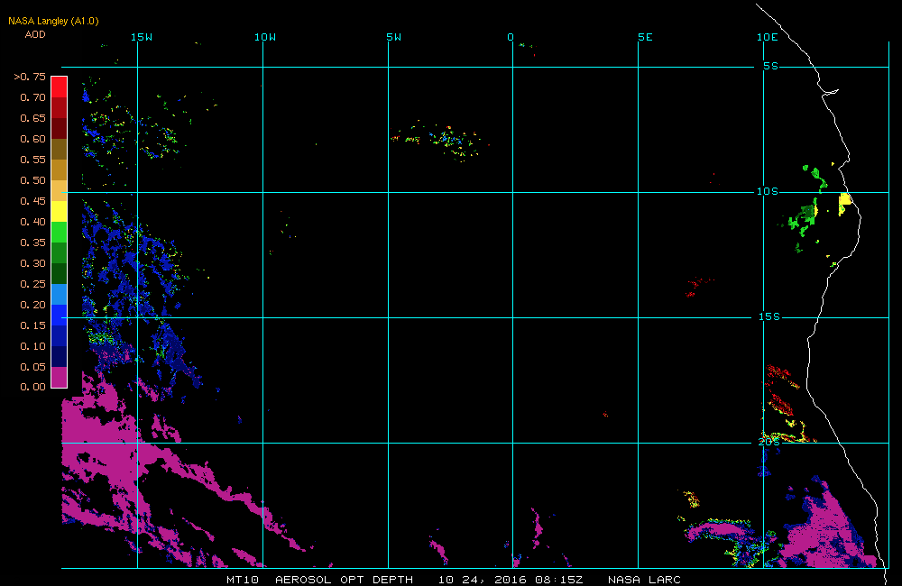This screenshot has height=586, width=902.
Task: Click the NASA Langley (A1.0) label
Action: pos(53,22)
